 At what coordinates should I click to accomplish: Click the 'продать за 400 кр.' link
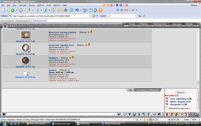click(x=25, y=77)
